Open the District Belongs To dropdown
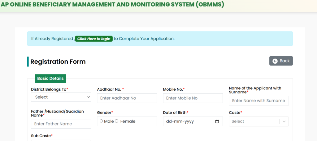This screenshot has width=317, height=141. pyautogui.click(x=61, y=97)
